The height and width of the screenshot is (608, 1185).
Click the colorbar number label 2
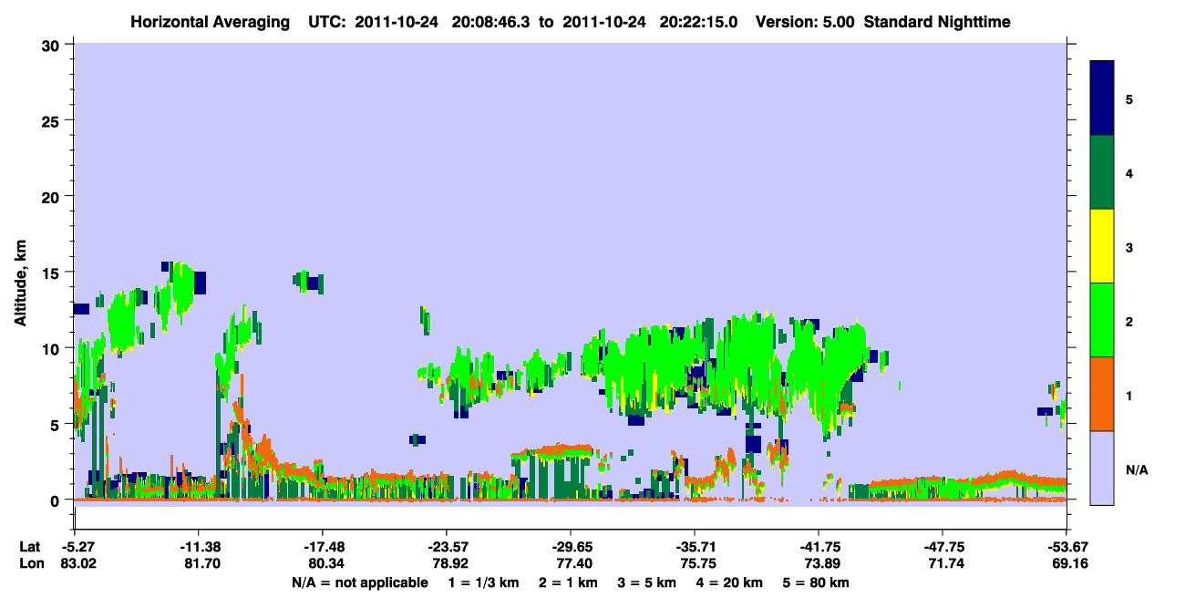[x=1129, y=321]
